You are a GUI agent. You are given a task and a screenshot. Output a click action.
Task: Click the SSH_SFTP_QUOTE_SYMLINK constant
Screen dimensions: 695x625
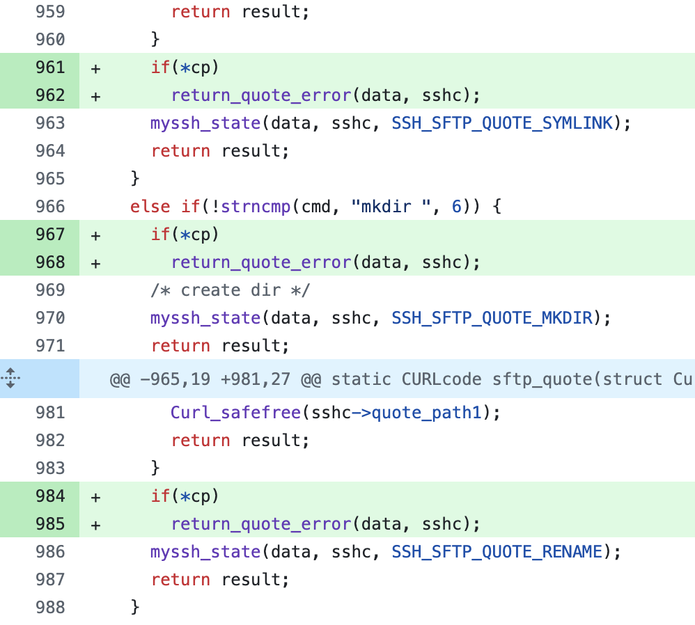pyautogui.click(x=501, y=123)
